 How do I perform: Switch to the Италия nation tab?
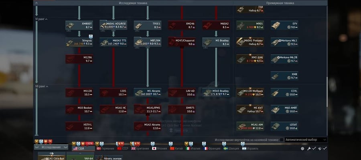[193, 148]
